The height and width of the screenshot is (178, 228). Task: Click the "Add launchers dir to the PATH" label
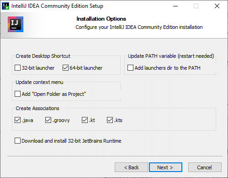coord(167,68)
